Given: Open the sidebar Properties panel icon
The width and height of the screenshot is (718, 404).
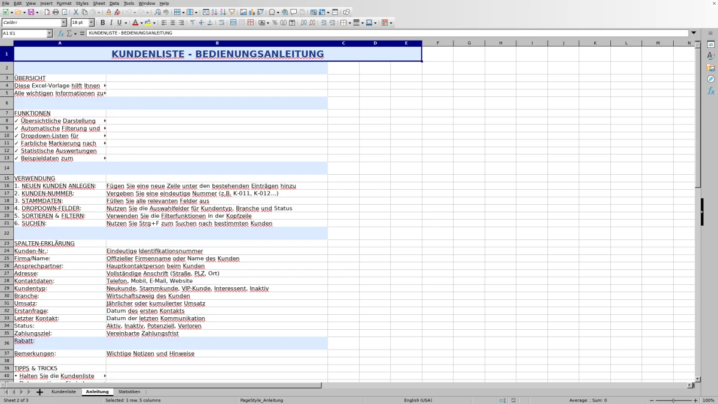Looking at the screenshot, I should (x=711, y=44).
